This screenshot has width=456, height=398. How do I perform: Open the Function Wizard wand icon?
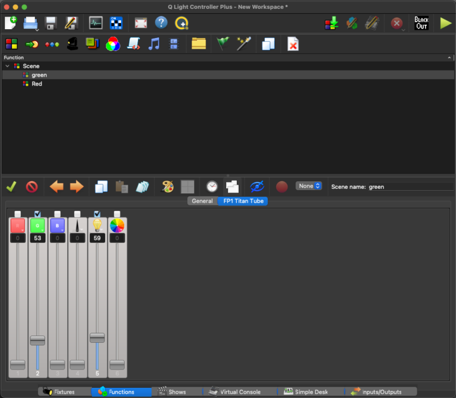tap(243, 44)
